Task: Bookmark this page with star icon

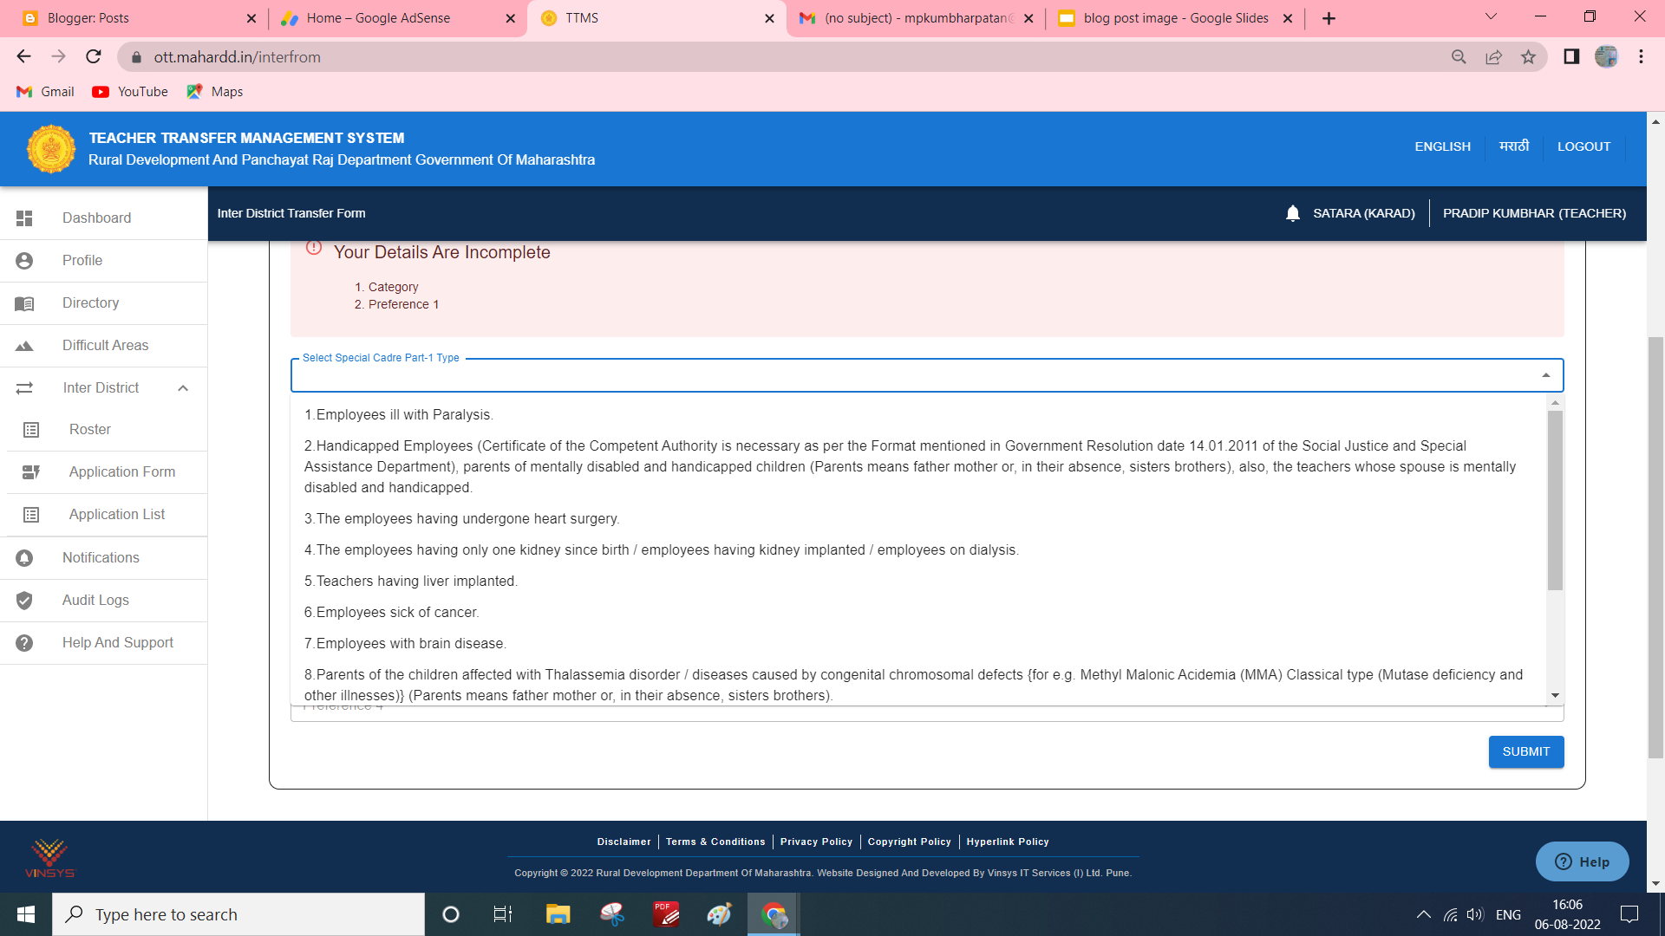Action: coord(1528,57)
